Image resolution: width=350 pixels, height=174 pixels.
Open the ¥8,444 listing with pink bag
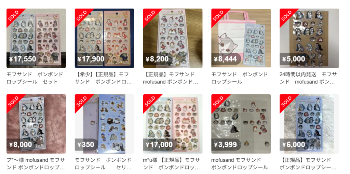pos(241,38)
